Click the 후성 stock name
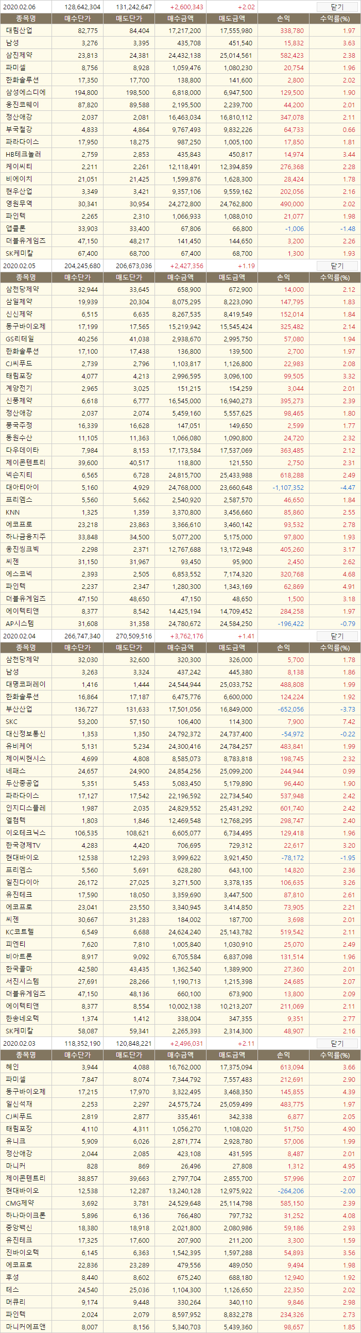The width and height of the screenshot is (361, 1333). [12, 1278]
